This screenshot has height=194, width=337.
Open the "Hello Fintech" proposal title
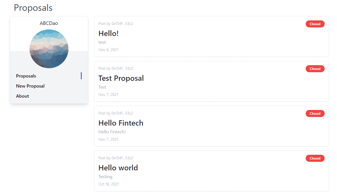(121, 123)
